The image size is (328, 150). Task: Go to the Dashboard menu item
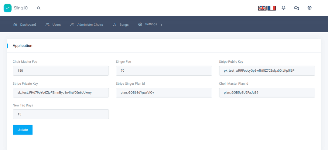coord(28,24)
